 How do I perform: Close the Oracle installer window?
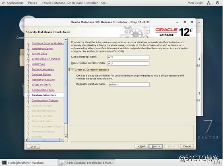(192, 22)
